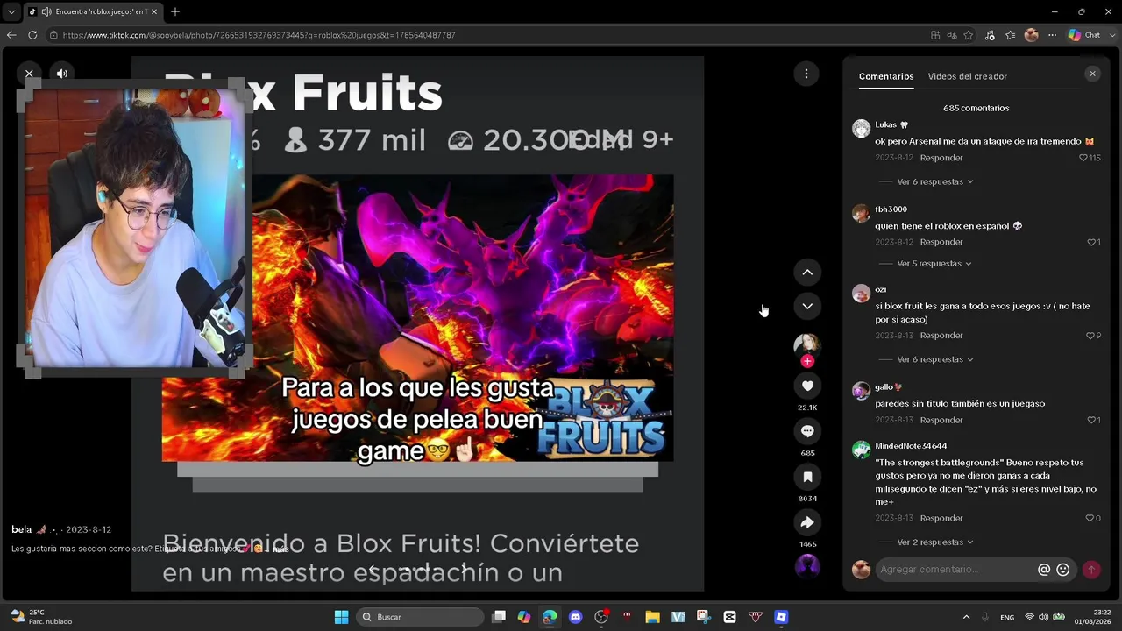Like MindedNote34644's comment
1122x631 pixels.
[1090, 518]
